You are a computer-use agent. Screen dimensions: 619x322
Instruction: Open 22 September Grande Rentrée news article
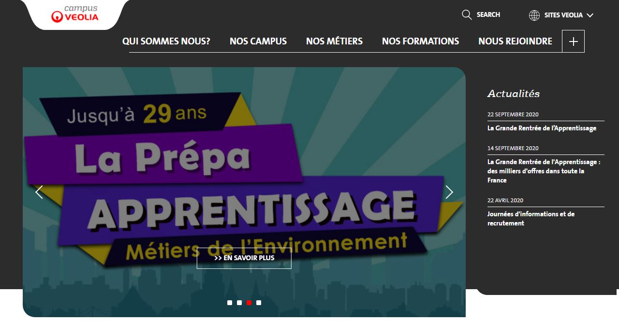[x=542, y=128]
